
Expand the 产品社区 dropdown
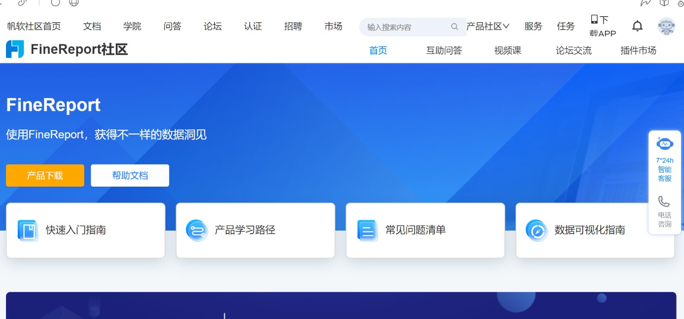(488, 26)
